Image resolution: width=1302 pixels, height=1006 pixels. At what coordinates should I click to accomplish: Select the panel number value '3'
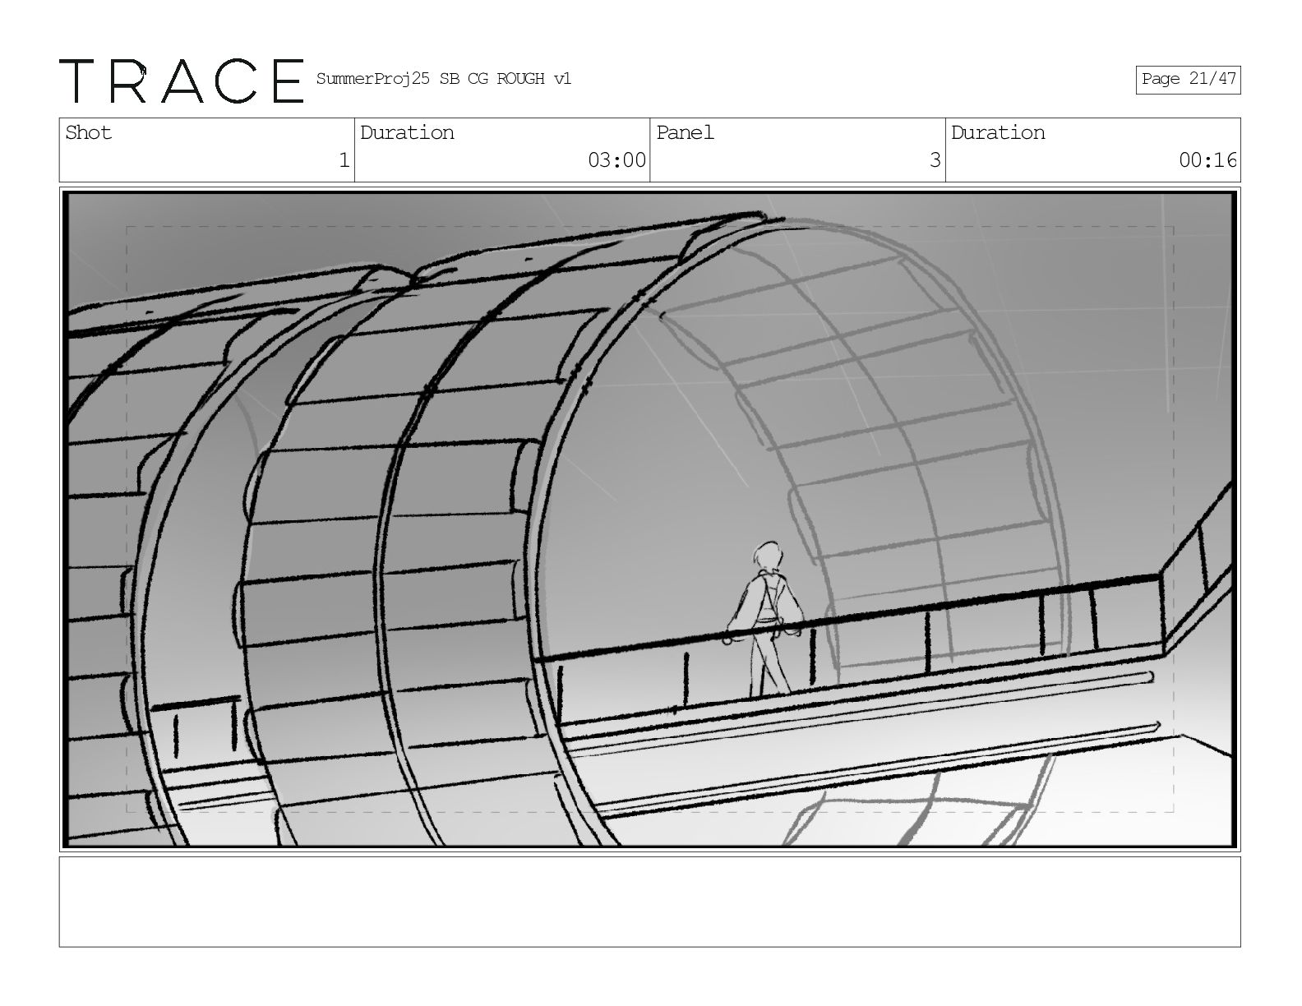[x=935, y=160]
